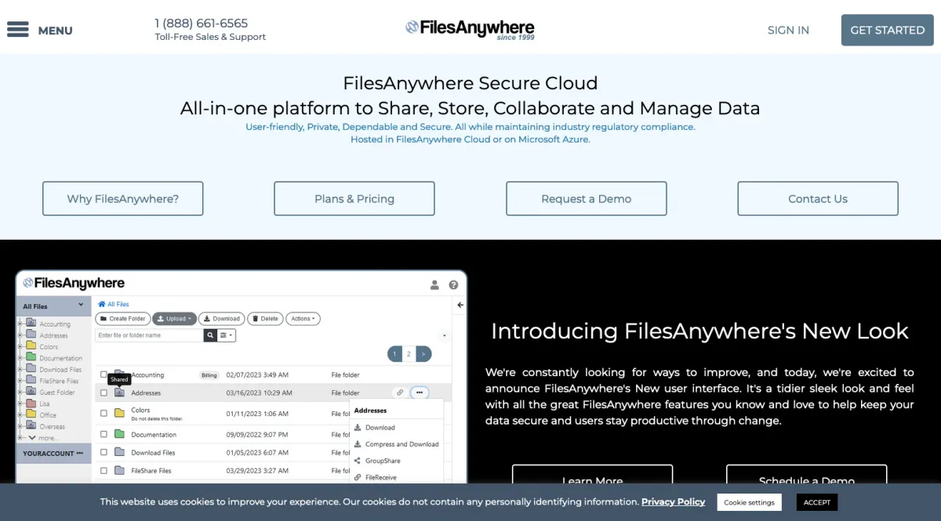Click Contact Us button

pyautogui.click(x=818, y=198)
